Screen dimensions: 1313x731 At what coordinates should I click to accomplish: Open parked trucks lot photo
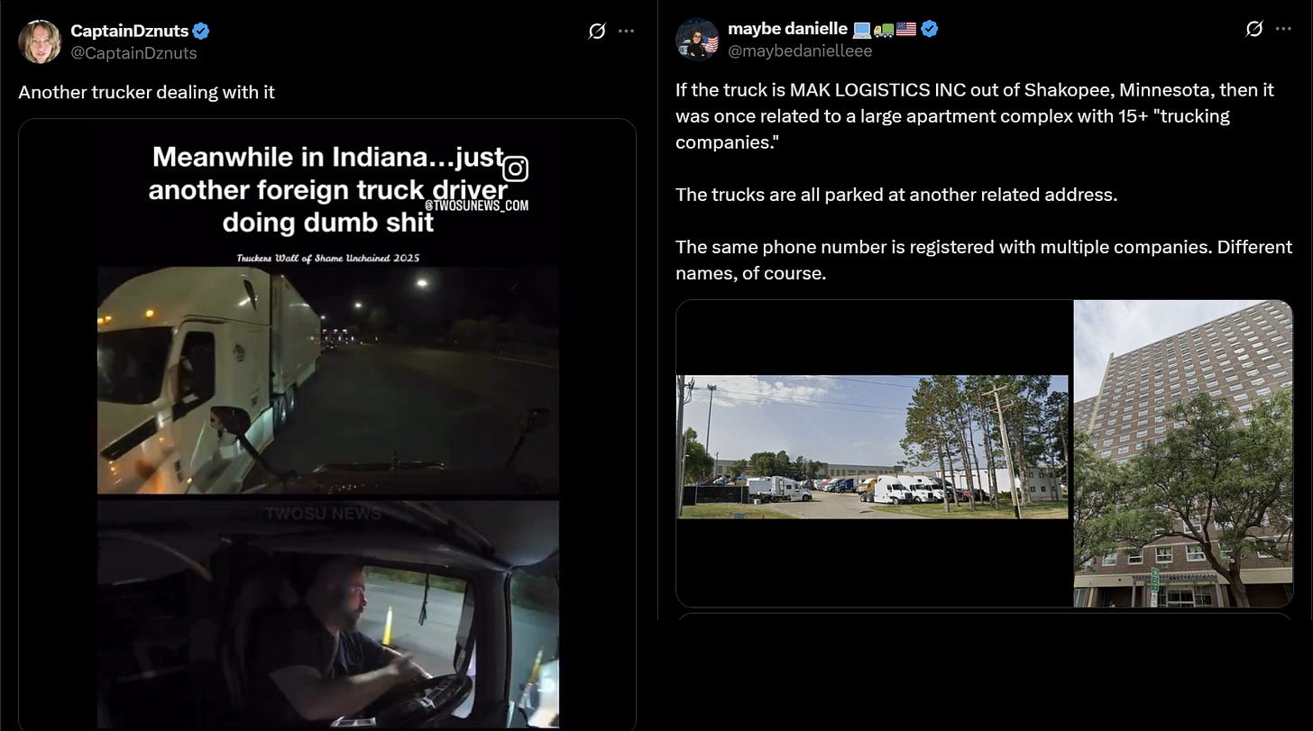click(x=873, y=447)
